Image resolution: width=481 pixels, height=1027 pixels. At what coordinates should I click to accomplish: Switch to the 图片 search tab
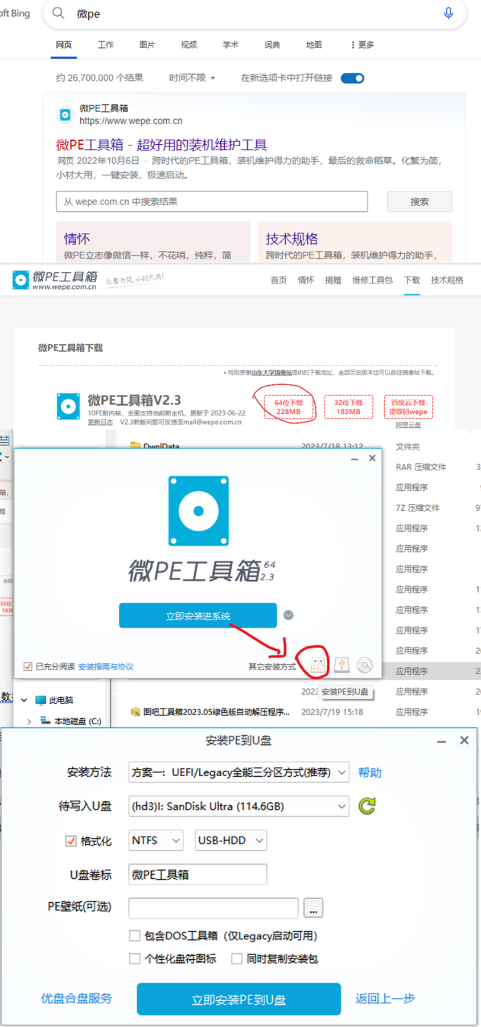[147, 44]
